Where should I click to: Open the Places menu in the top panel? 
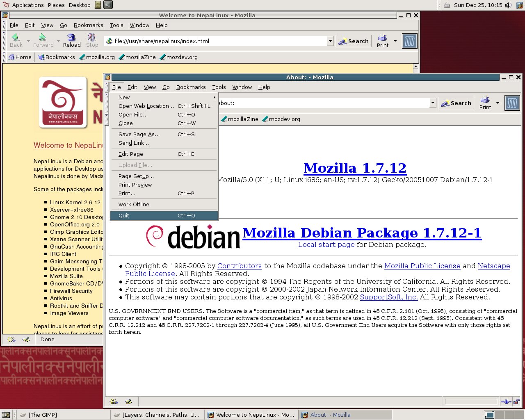click(x=56, y=5)
